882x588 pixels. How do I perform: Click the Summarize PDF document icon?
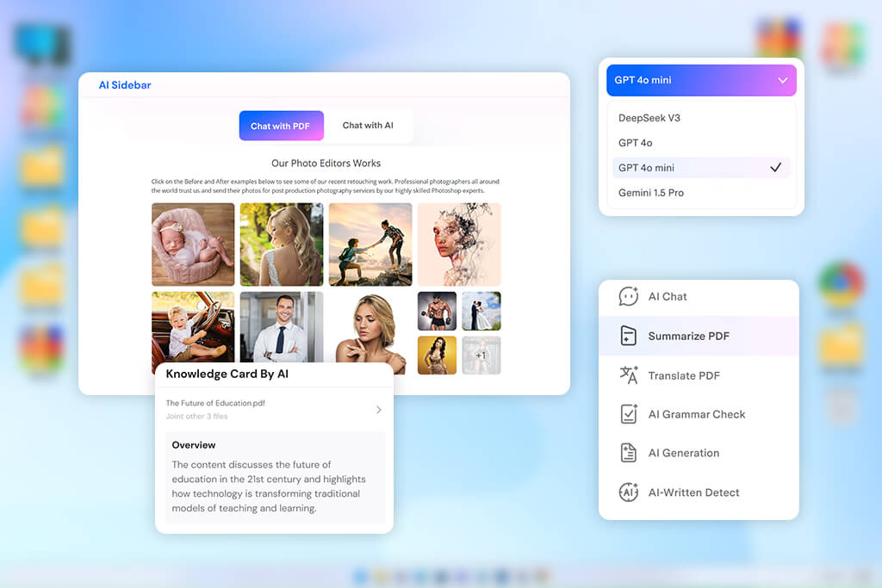pyautogui.click(x=628, y=336)
